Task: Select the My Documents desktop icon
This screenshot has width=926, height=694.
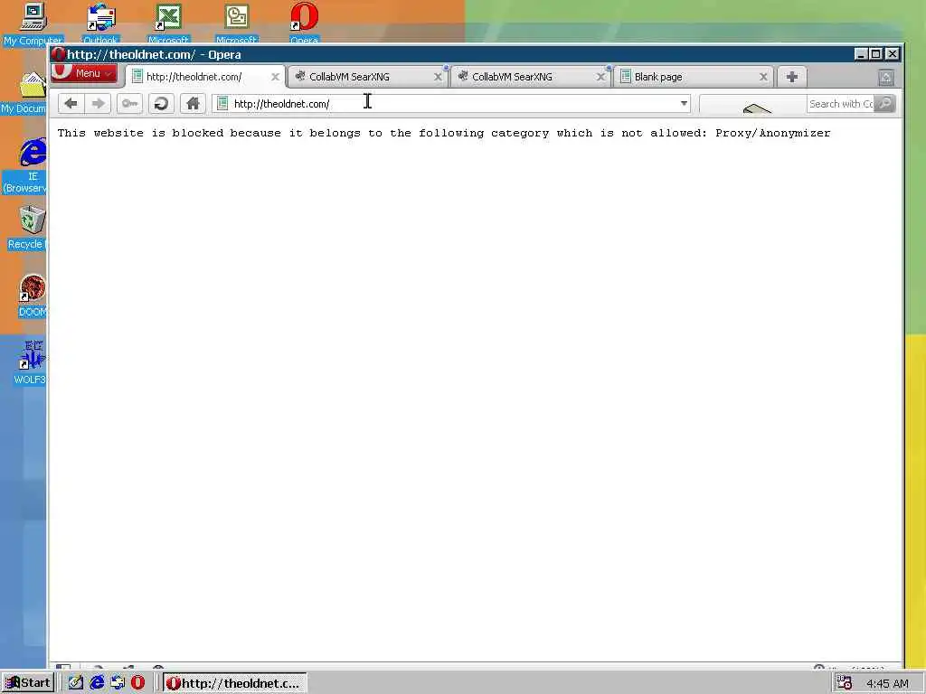Action: click(x=24, y=93)
